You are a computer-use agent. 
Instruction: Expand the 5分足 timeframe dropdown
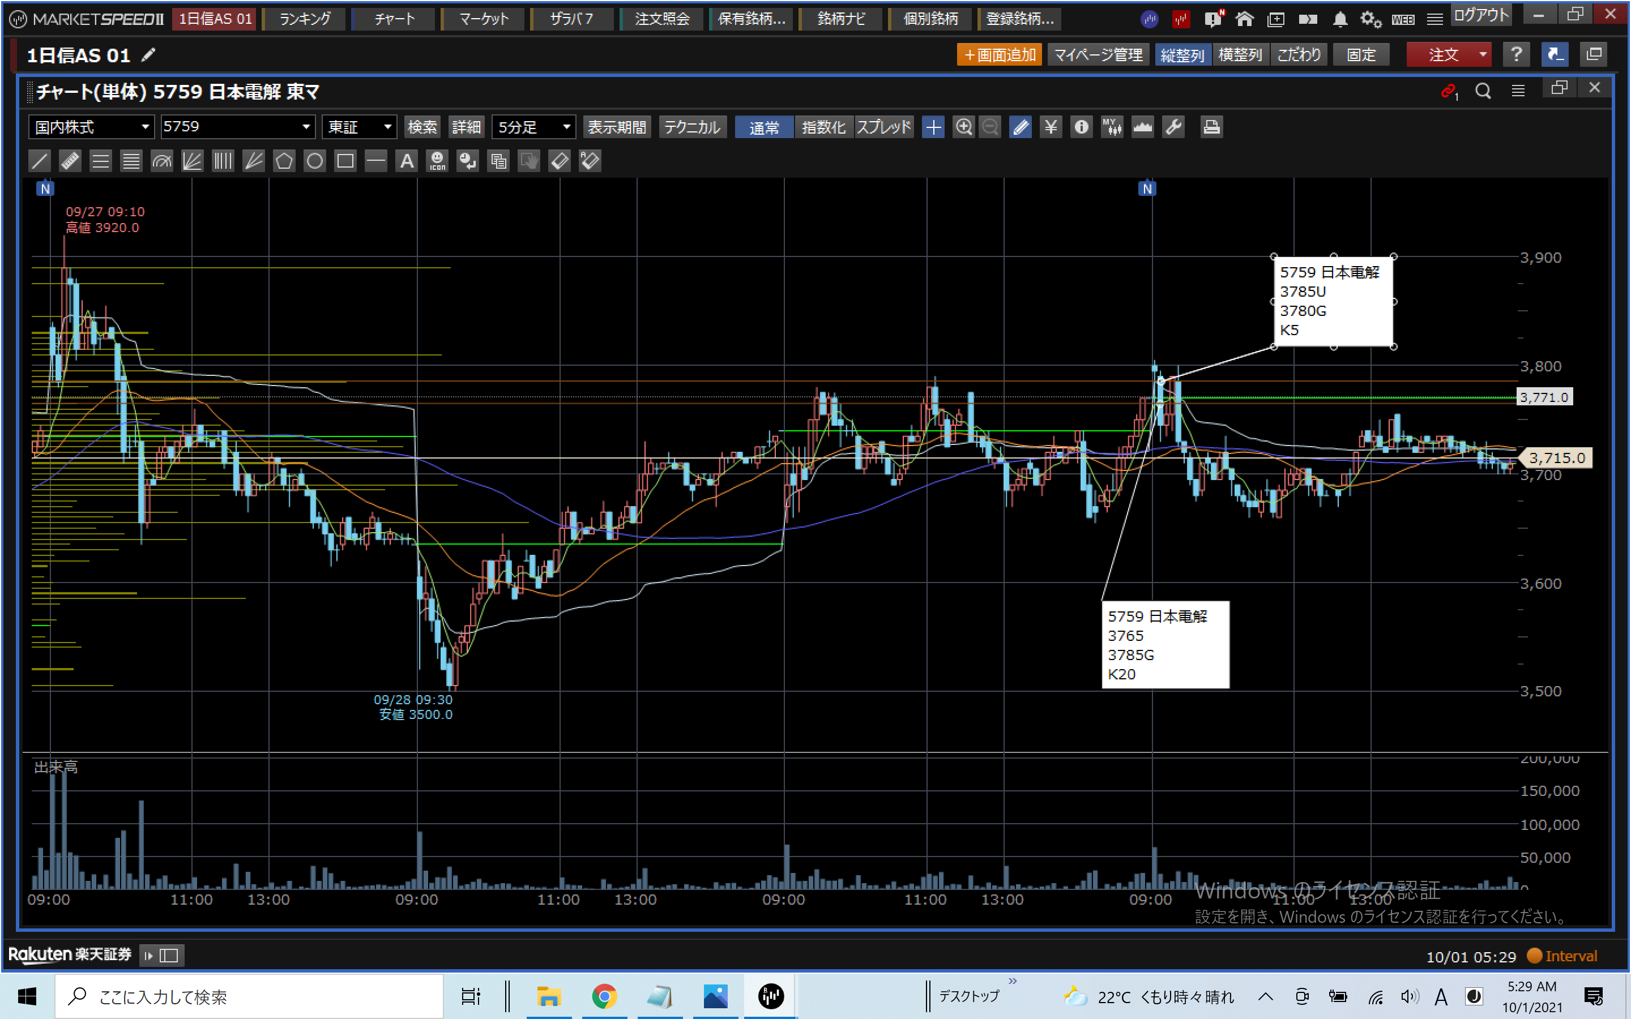point(566,127)
